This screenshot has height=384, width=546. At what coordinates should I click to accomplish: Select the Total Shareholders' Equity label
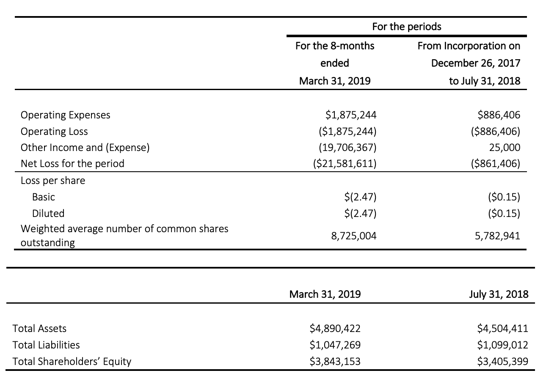pyautogui.click(x=72, y=362)
